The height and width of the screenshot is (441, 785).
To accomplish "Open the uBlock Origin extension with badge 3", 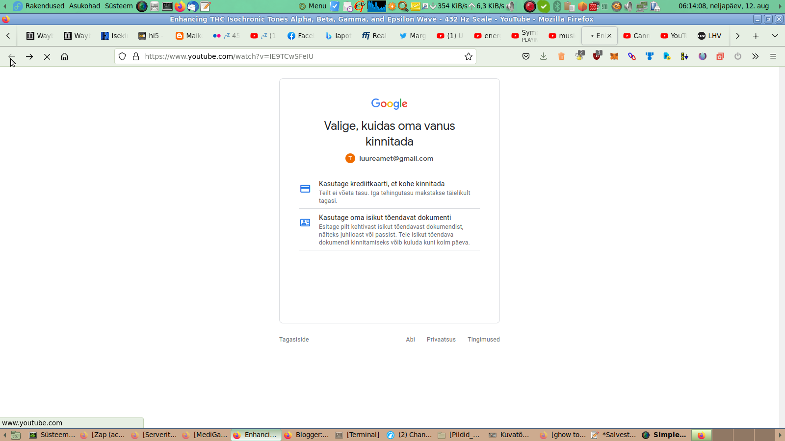I will click(597, 56).
